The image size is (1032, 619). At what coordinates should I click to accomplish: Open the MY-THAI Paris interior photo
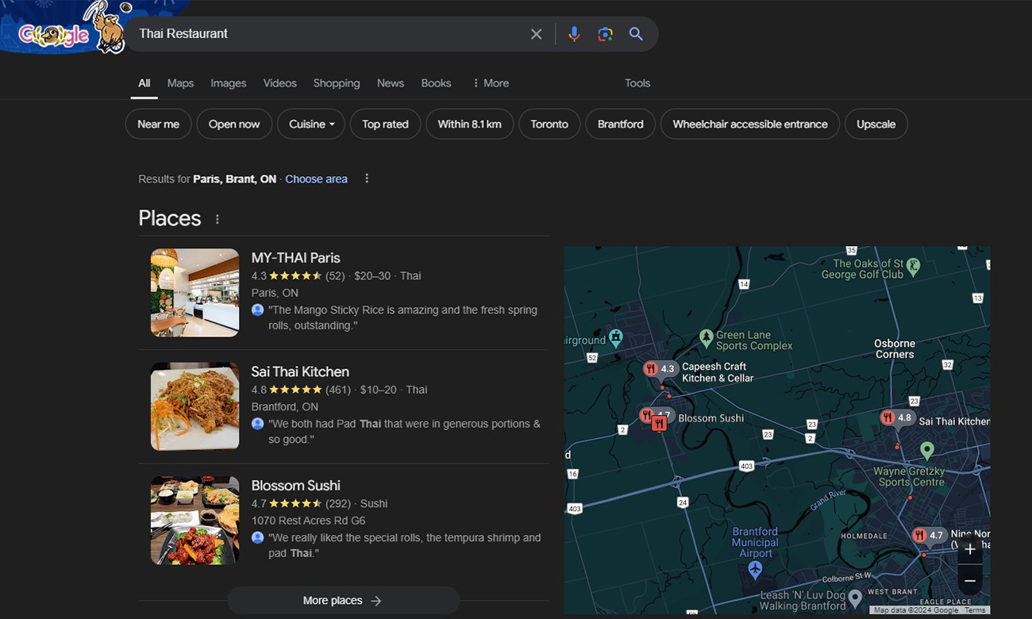tap(194, 293)
